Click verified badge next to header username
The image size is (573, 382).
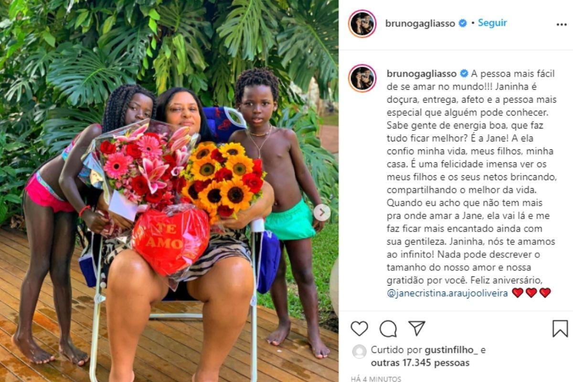pos(463,23)
